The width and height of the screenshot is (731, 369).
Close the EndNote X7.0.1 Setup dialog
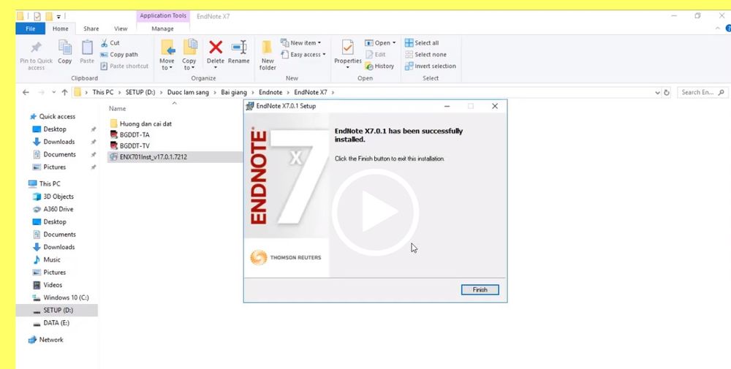[x=495, y=106]
